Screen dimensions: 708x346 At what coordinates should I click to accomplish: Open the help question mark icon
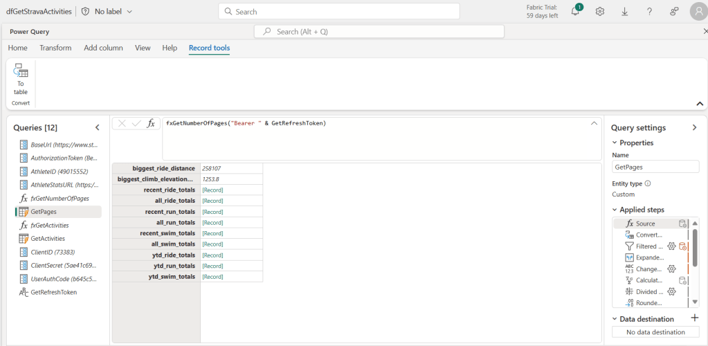point(649,11)
